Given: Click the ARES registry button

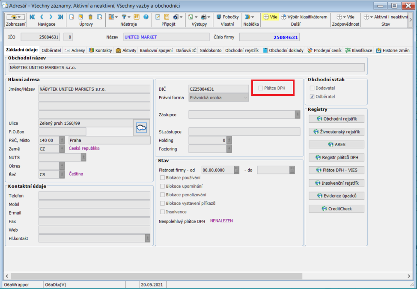Looking at the screenshot, I should (x=337, y=144).
